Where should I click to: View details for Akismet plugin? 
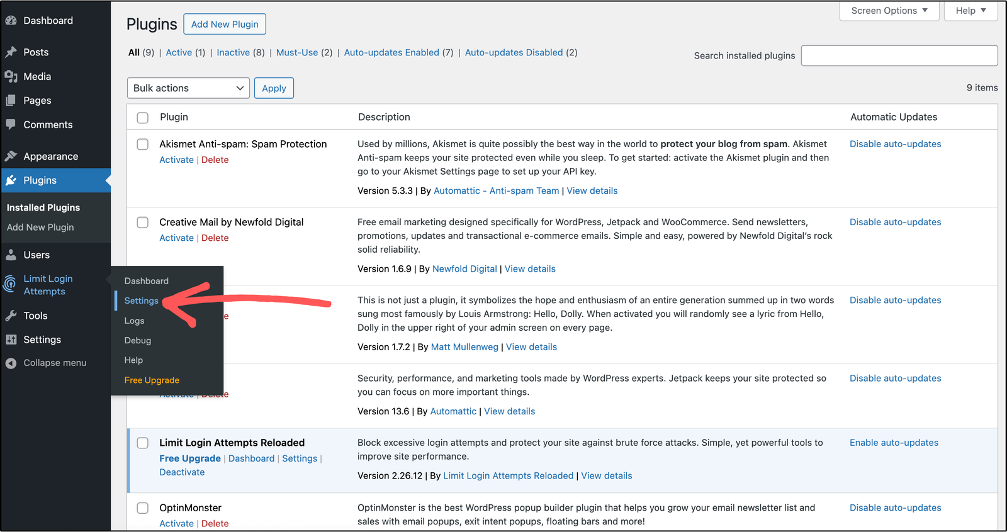tap(592, 191)
